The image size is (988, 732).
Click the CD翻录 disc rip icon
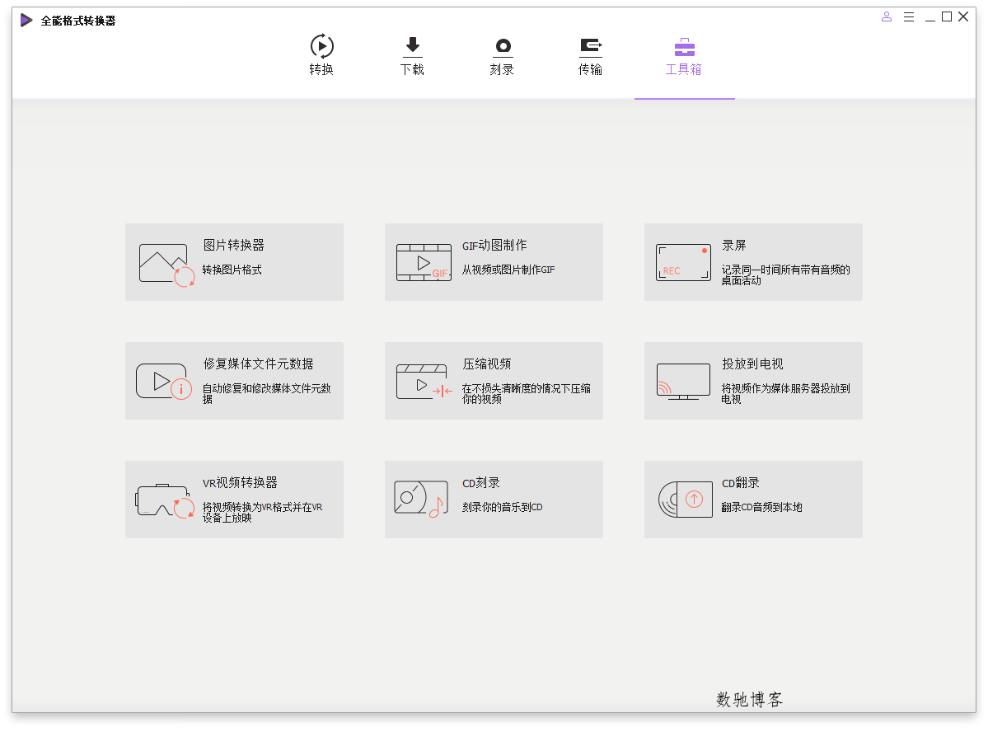click(686, 500)
